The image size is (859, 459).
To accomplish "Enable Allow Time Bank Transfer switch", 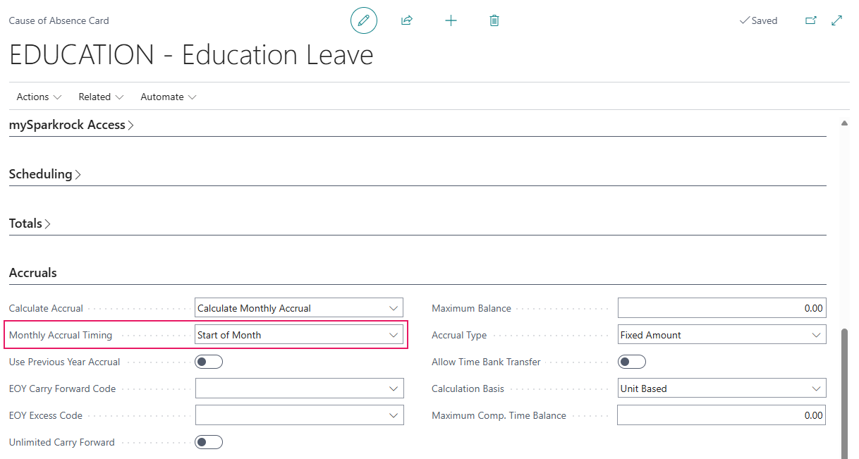I will (632, 362).
